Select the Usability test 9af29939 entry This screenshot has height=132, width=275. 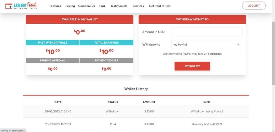(x=207, y=124)
